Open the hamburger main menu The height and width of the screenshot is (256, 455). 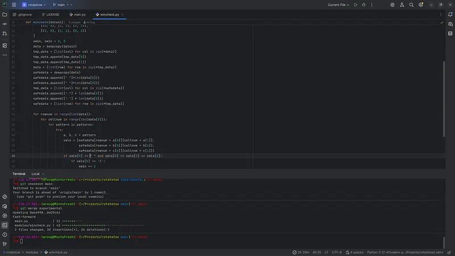coord(14,5)
